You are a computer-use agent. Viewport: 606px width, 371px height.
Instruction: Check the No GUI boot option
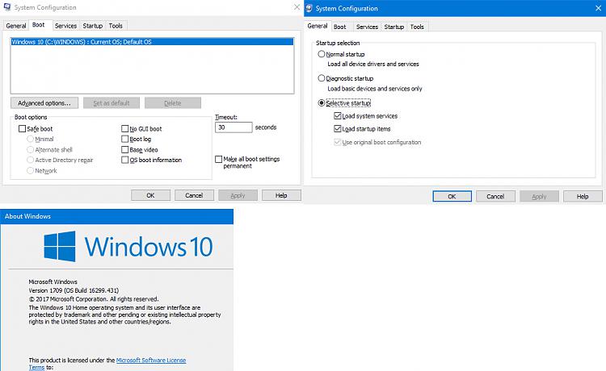coord(124,129)
